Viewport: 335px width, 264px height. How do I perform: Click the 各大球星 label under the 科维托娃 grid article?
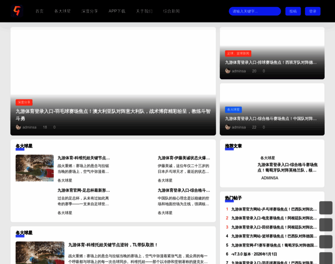click(x=65, y=180)
